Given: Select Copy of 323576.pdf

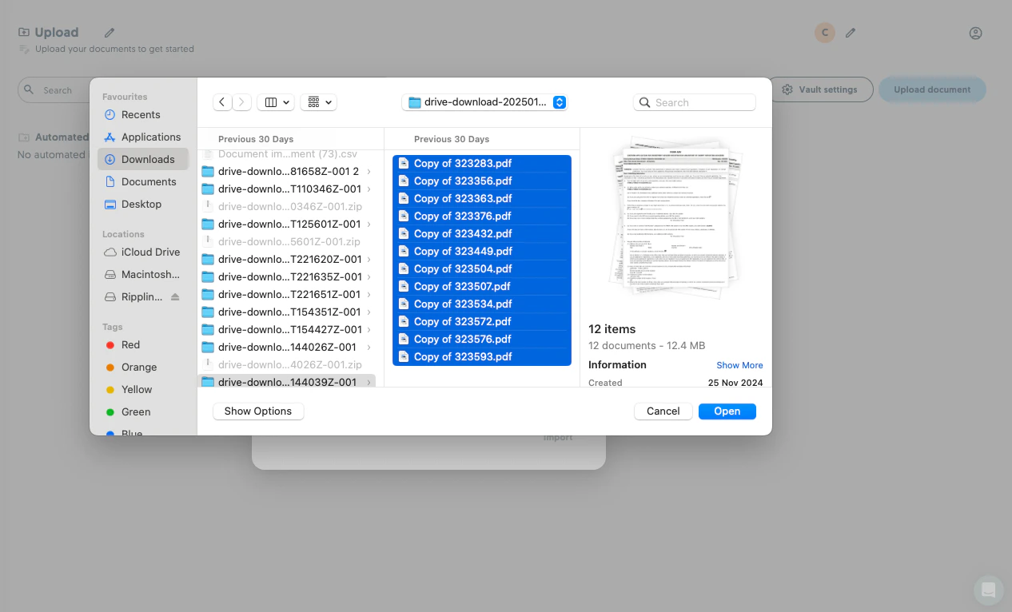Looking at the screenshot, I should (x=482, y=339).
